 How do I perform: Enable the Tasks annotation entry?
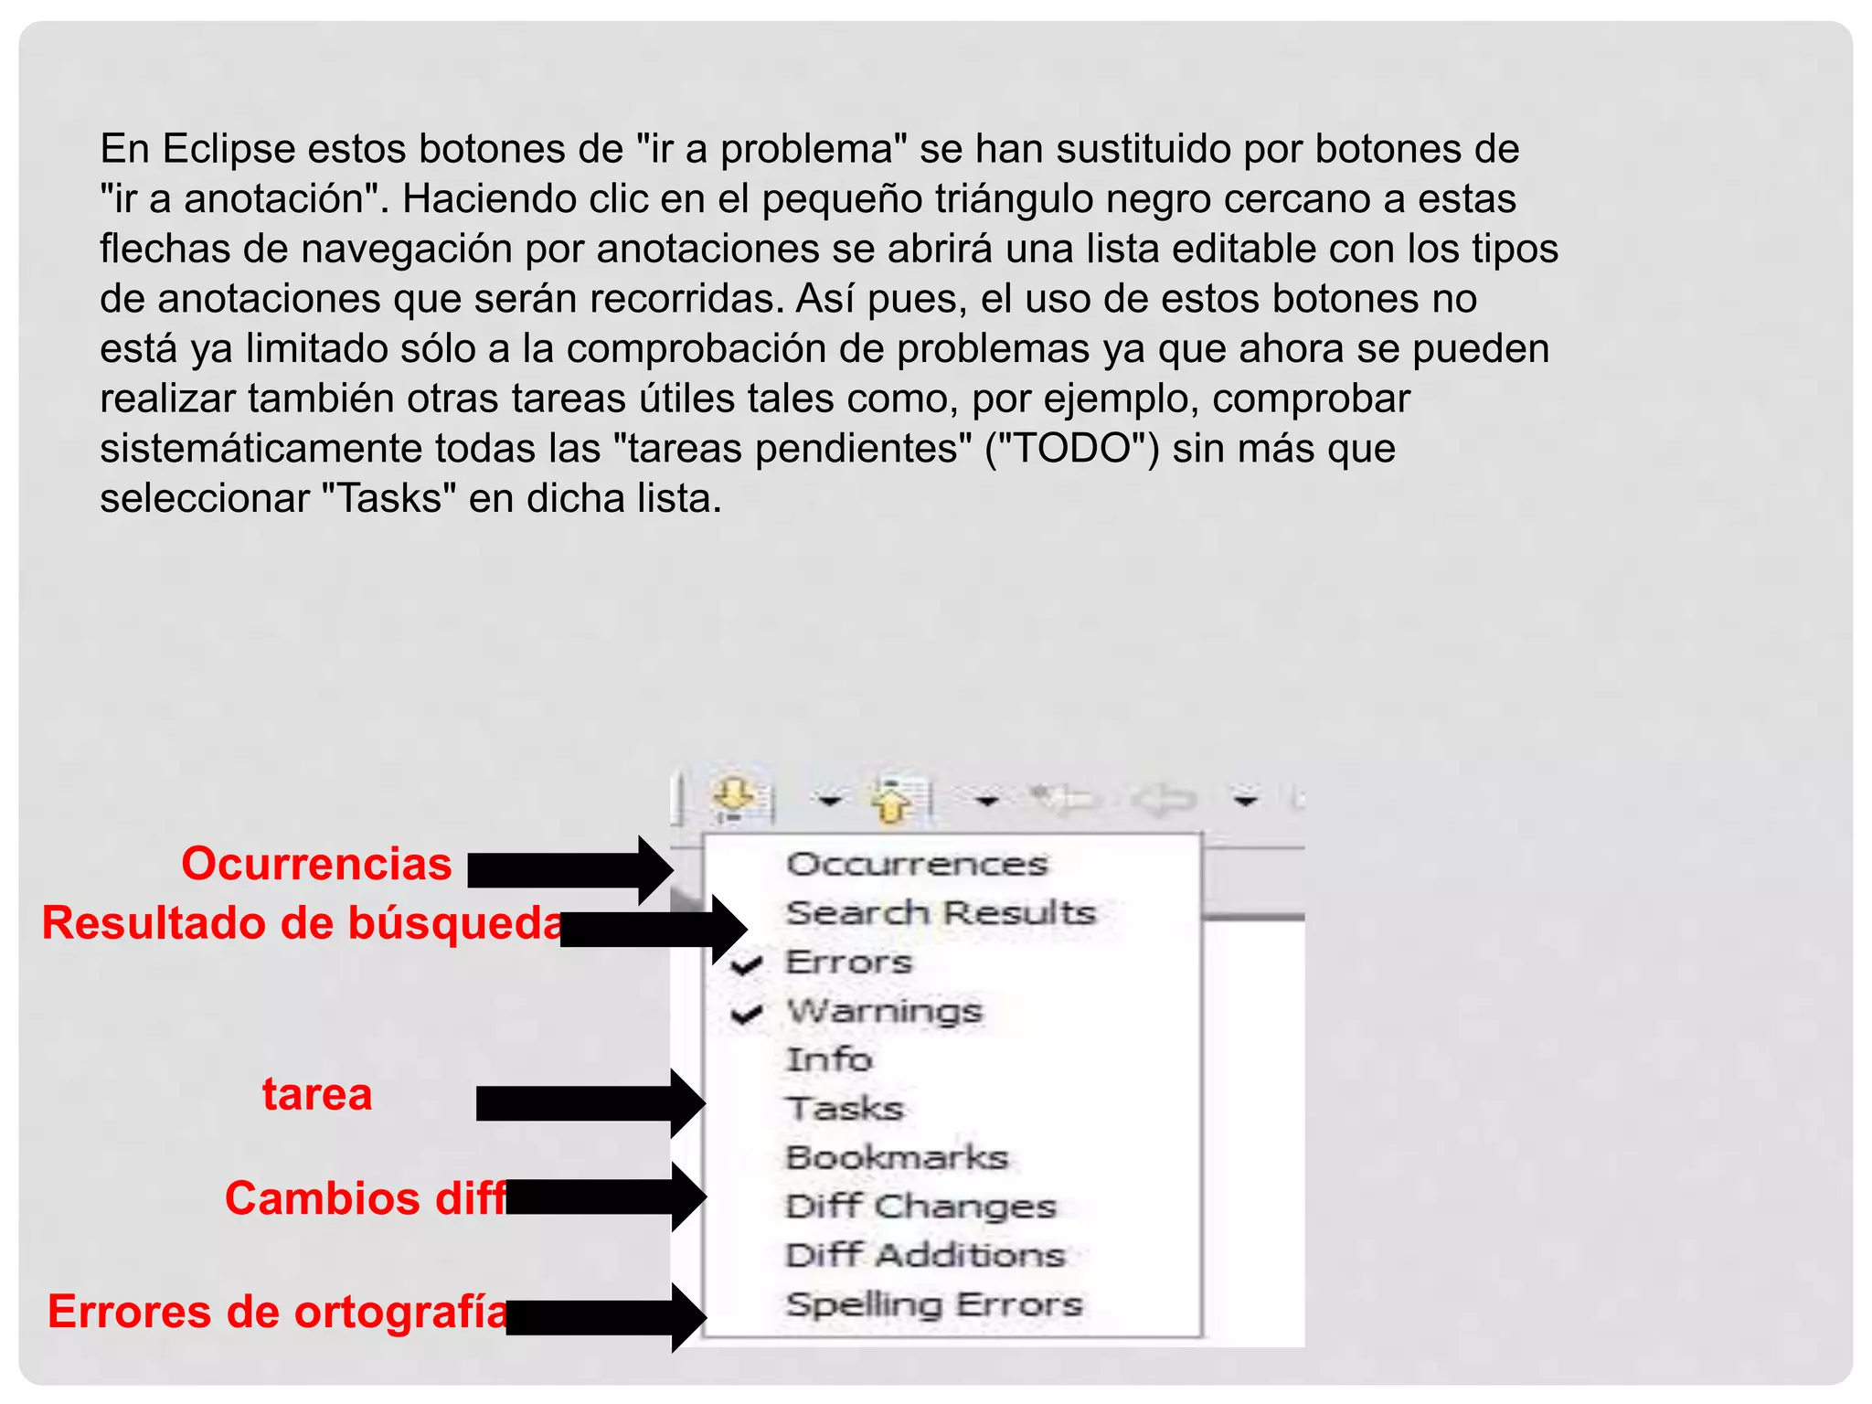[x=951, y=1109]
